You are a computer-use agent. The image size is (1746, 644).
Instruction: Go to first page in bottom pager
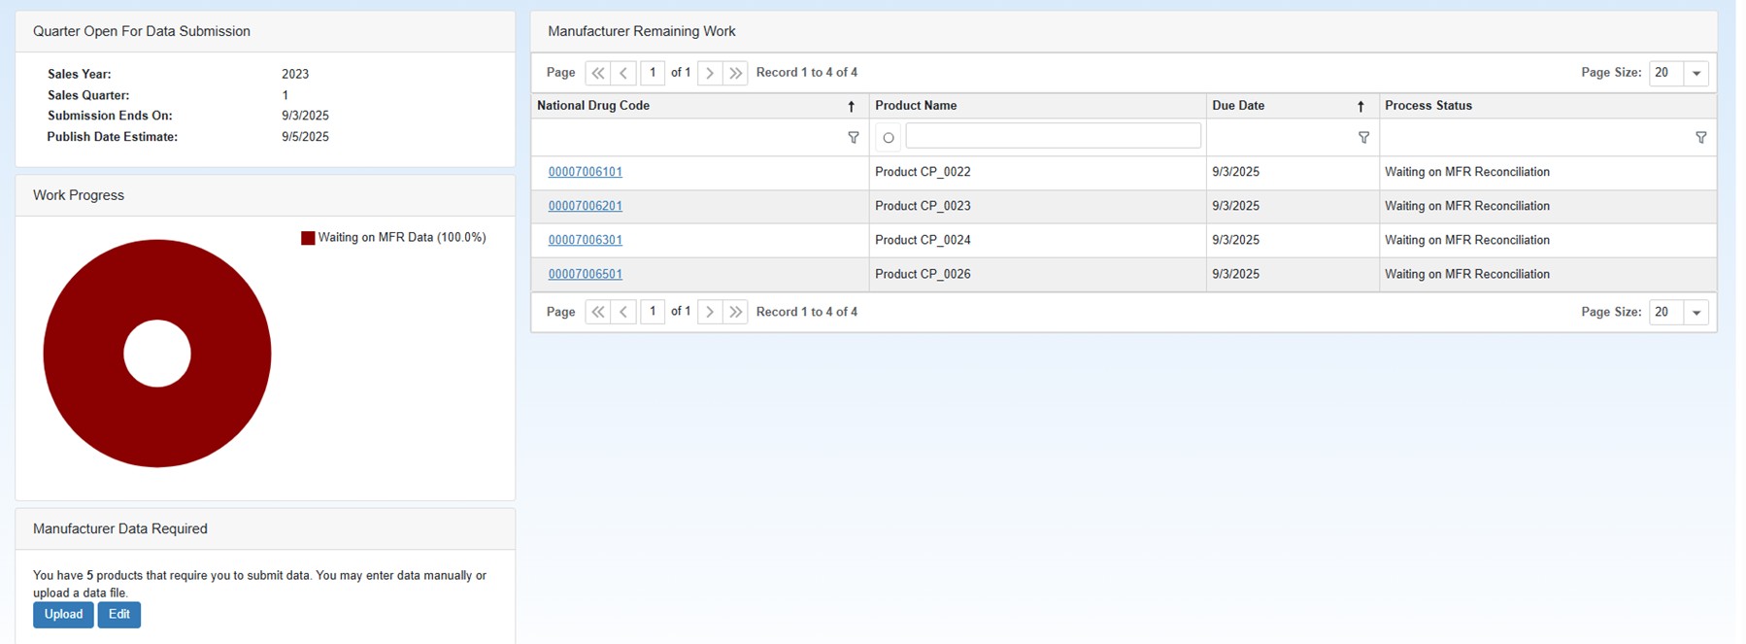598,312
